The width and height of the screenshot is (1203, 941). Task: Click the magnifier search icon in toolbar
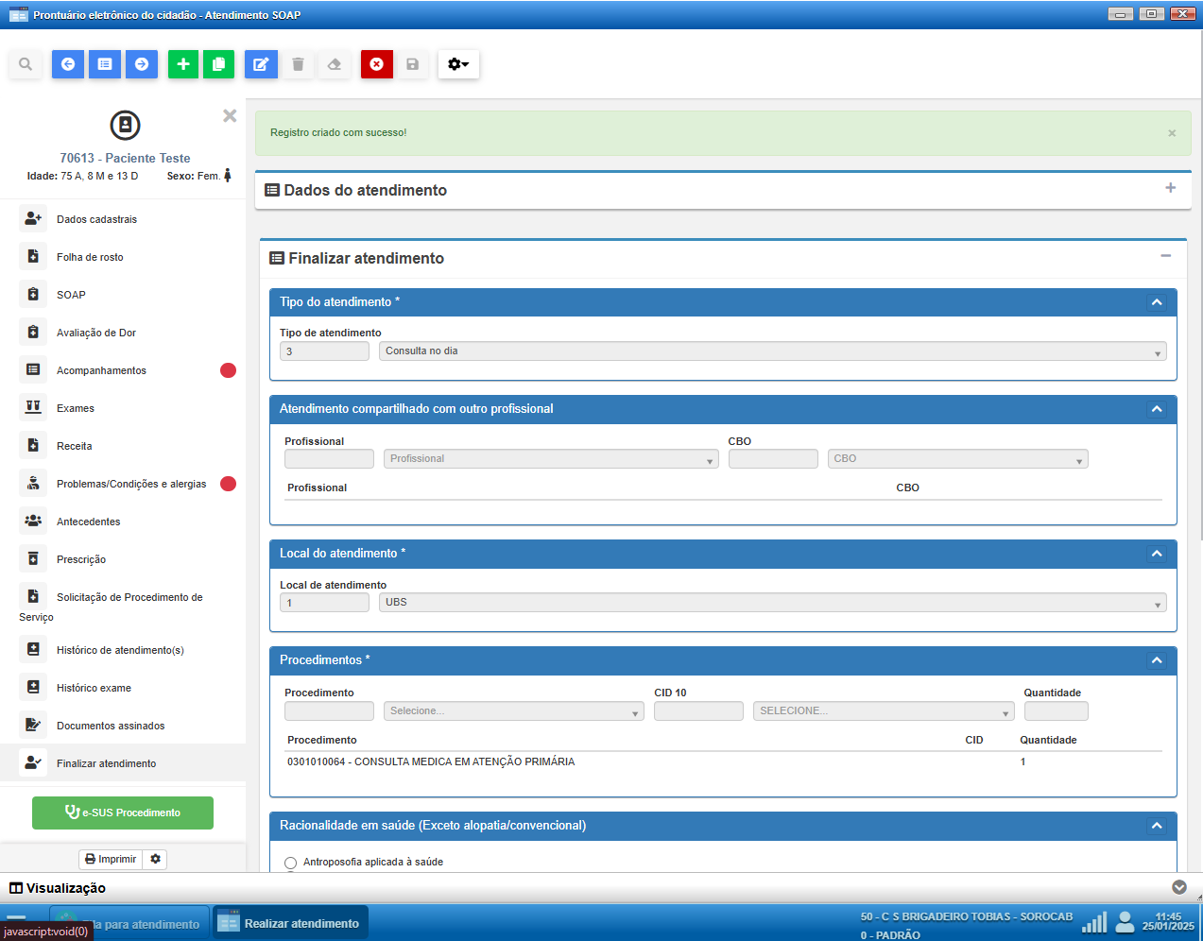click(26, 64)
